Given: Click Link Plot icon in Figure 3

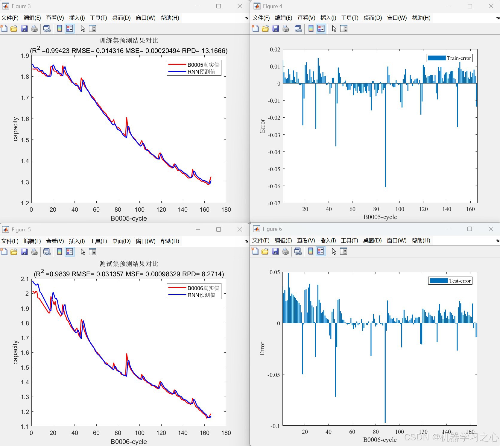Looking at the screenshot, I should (47, 29).
